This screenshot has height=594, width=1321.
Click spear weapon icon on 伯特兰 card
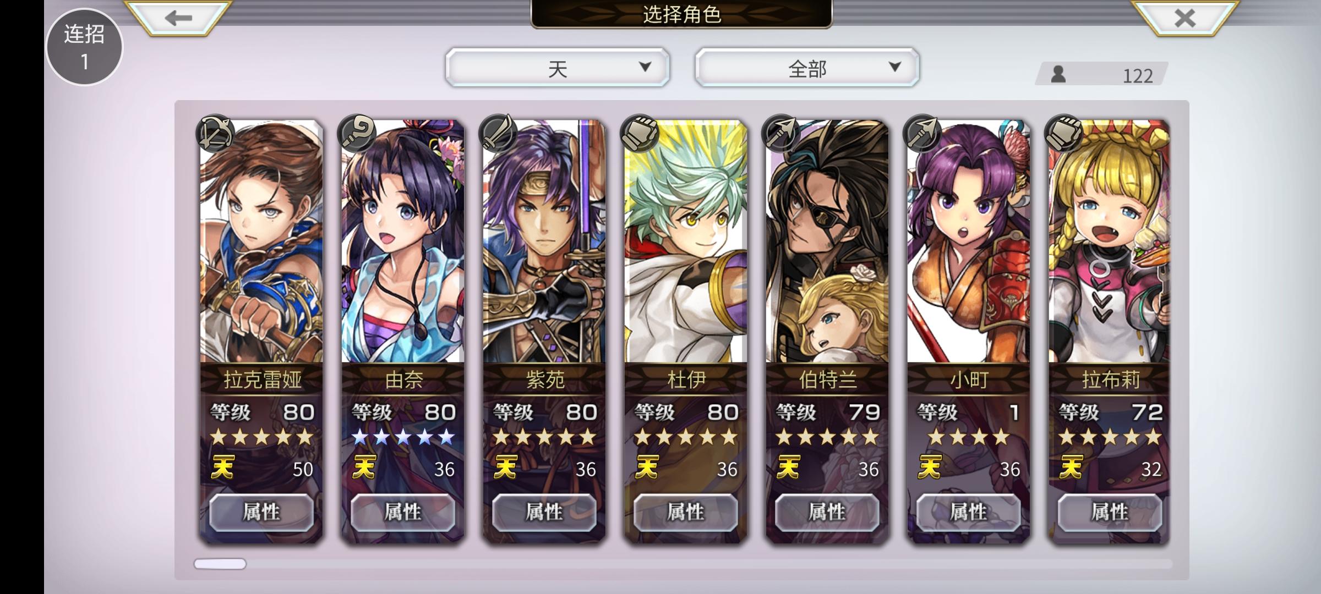tap(781, 134)
